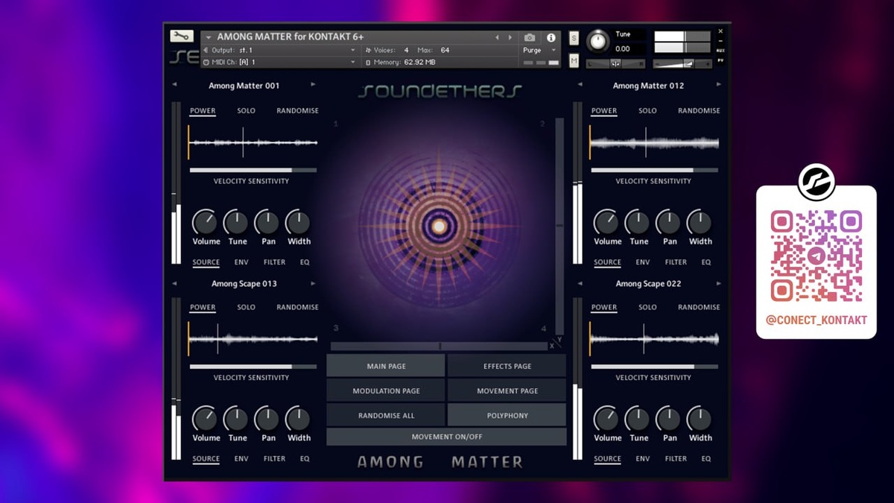Click Pan knob of Among Matter 012

[x=668, y=222]
